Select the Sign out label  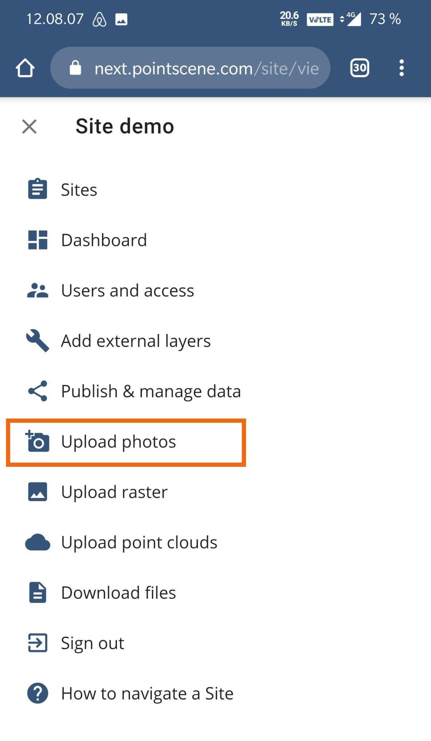[93, 643]
